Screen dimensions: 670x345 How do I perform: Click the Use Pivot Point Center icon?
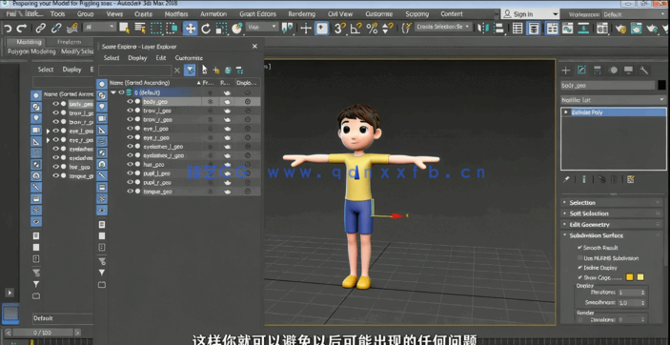point(288,29)
